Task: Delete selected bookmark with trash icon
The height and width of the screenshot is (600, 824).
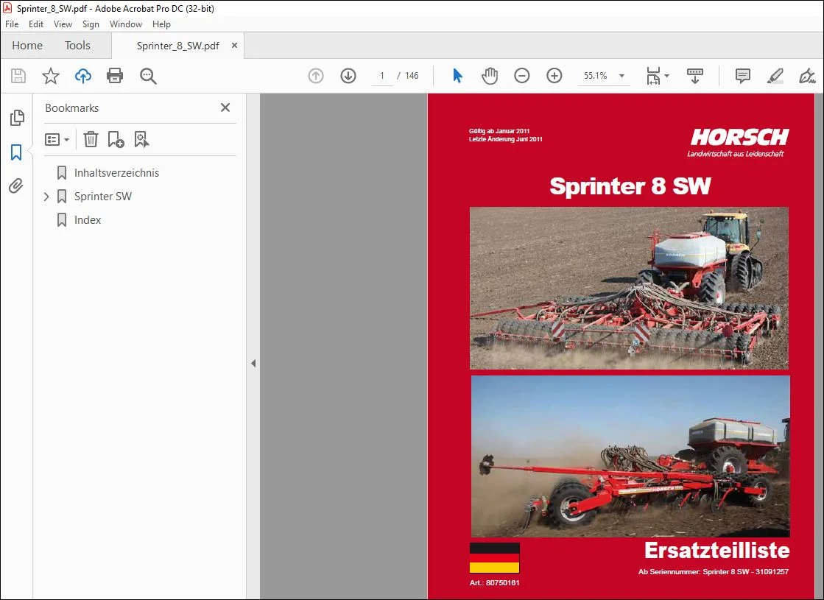Action: [x=91, y=139]
